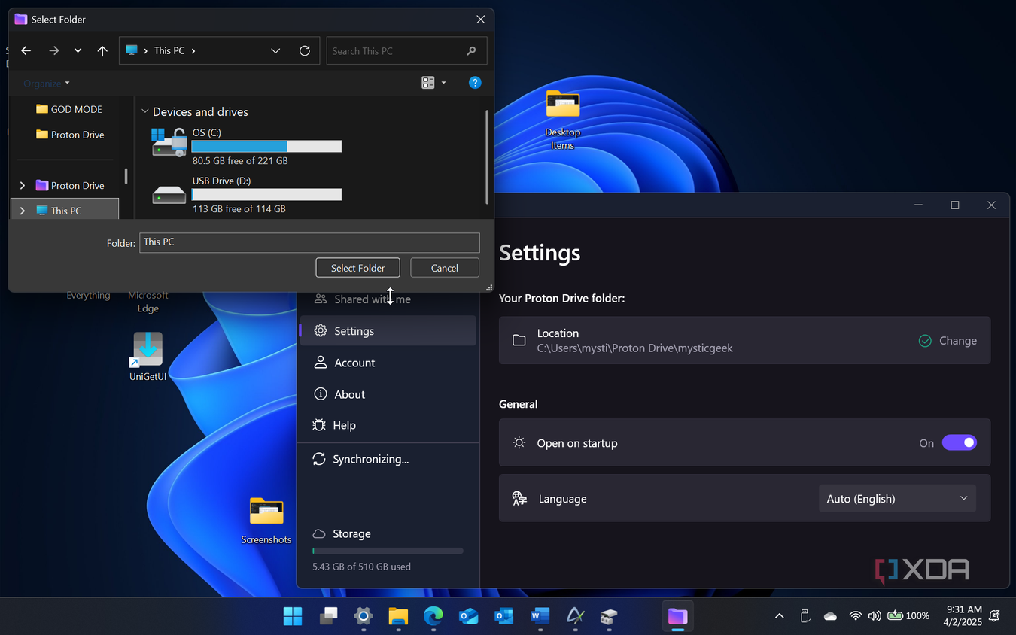The width and height of the screenshot is (1016, 635).
Task: Collapse the Devices and drives group
Action: [145, 111]
